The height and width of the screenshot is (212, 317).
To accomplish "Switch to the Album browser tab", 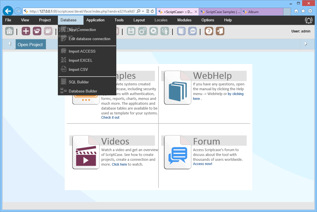I will tap(262, 12).
